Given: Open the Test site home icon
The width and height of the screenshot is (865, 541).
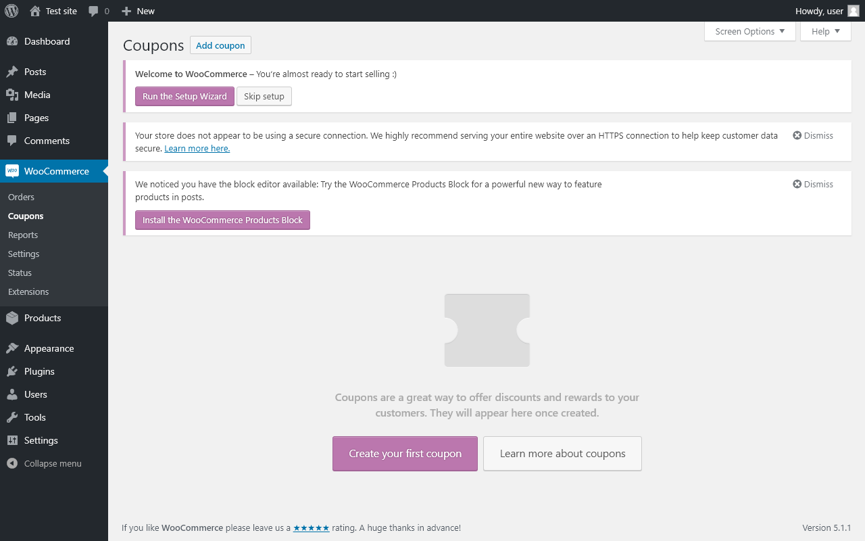Looking at the screenshot, I should point(35,11).
